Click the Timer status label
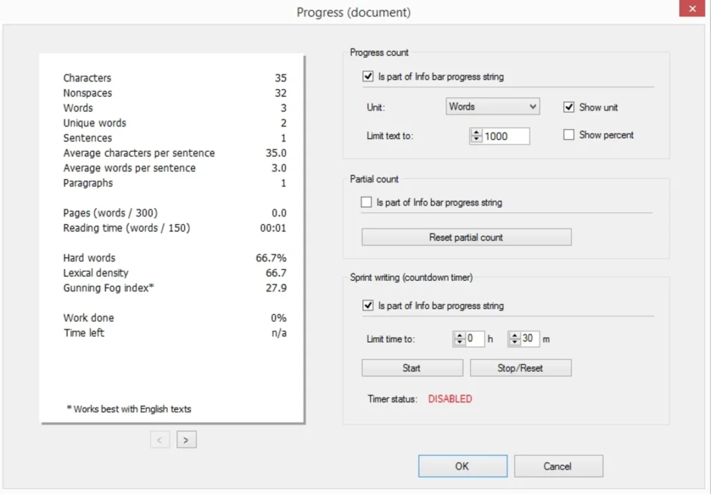The height and width of the screenshot is (494, 711). (392, 399)
